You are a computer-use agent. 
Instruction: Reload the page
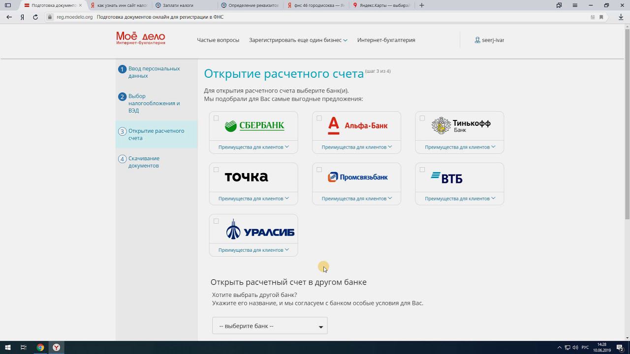click(x=35, y=17)
